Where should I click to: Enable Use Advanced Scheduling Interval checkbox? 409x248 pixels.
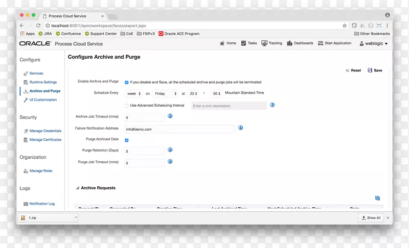pos(127,106)
